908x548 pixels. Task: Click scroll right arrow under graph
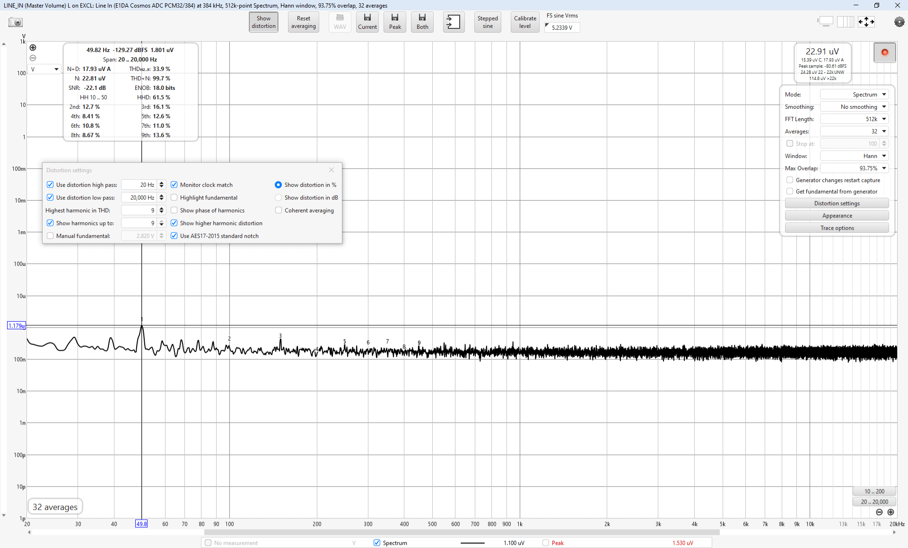pos(894,532)
